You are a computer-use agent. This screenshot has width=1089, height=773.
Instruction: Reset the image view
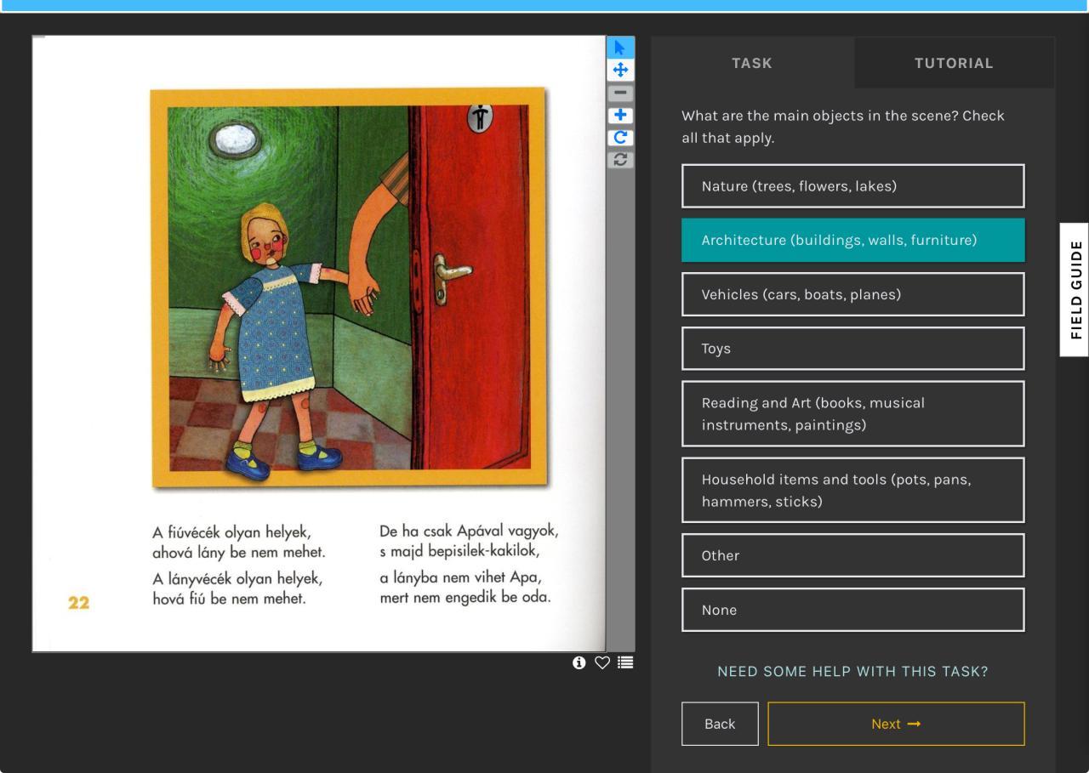point(620,159)
